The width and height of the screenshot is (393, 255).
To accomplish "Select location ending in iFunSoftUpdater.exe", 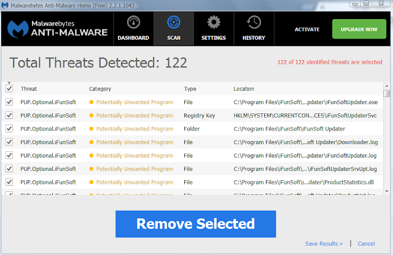I will click(306, 102).
